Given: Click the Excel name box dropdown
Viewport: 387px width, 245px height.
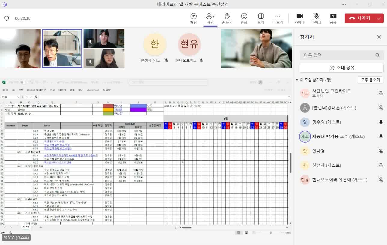Looking at the screenshot, I should pos(18,97).
